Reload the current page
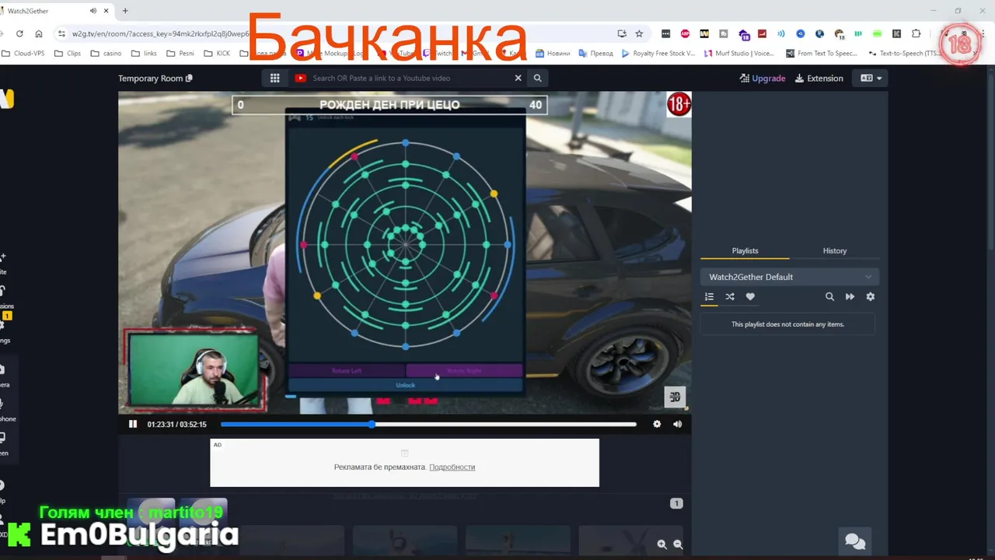The image size is (995, 560). coord(19,33)
